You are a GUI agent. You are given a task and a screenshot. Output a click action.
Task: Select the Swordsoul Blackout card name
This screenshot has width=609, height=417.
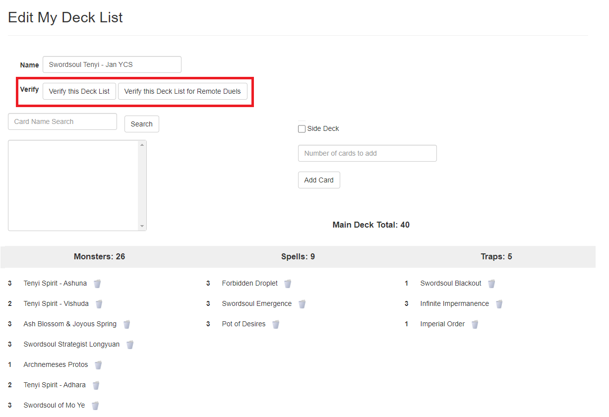click(x=451, y=284)
